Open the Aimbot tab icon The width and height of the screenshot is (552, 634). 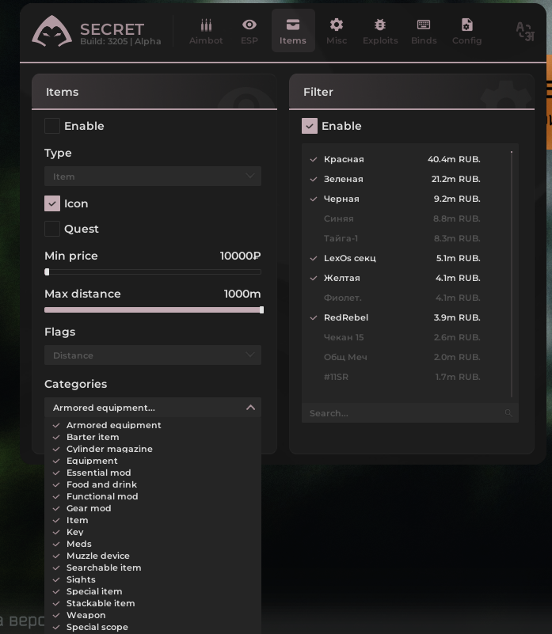(206, 25)
